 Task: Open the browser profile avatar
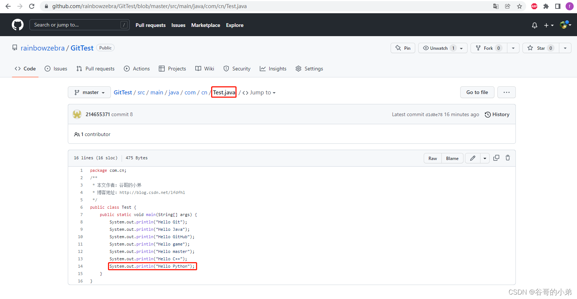[570, 6]
